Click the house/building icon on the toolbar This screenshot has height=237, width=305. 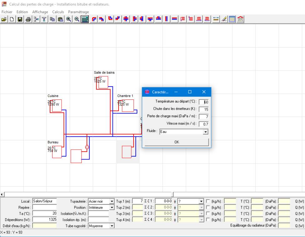tap(240, 19)
